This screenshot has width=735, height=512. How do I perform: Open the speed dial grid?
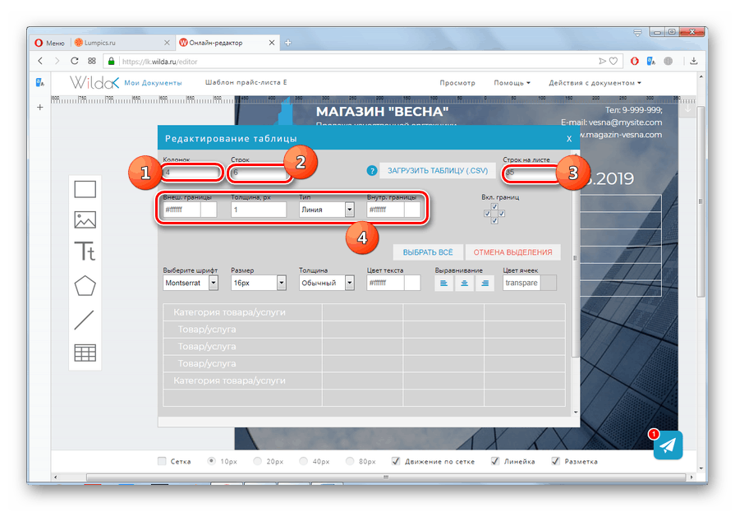pyautogui.click(x=92, y=61)
